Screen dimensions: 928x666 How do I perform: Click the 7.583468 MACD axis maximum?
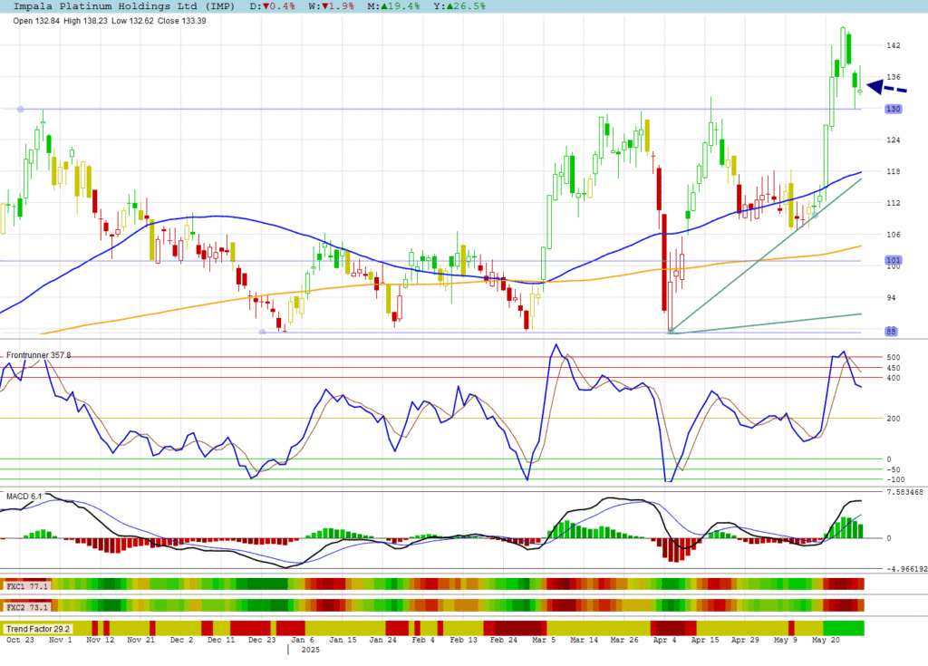tap(904, 493)
